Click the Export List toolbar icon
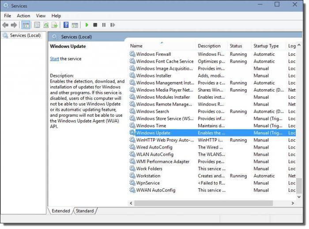Image resolution: width=309 pixels, height=229 pixels. (54, 25)
